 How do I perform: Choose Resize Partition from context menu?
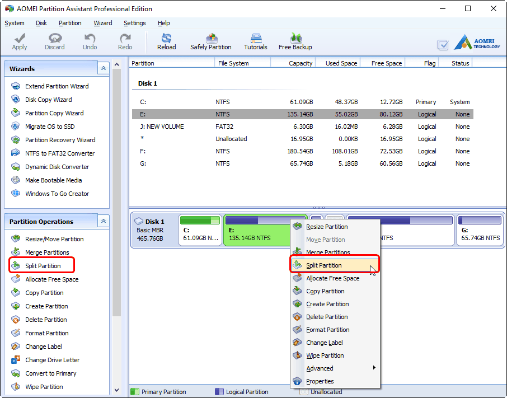pos(335,227)
